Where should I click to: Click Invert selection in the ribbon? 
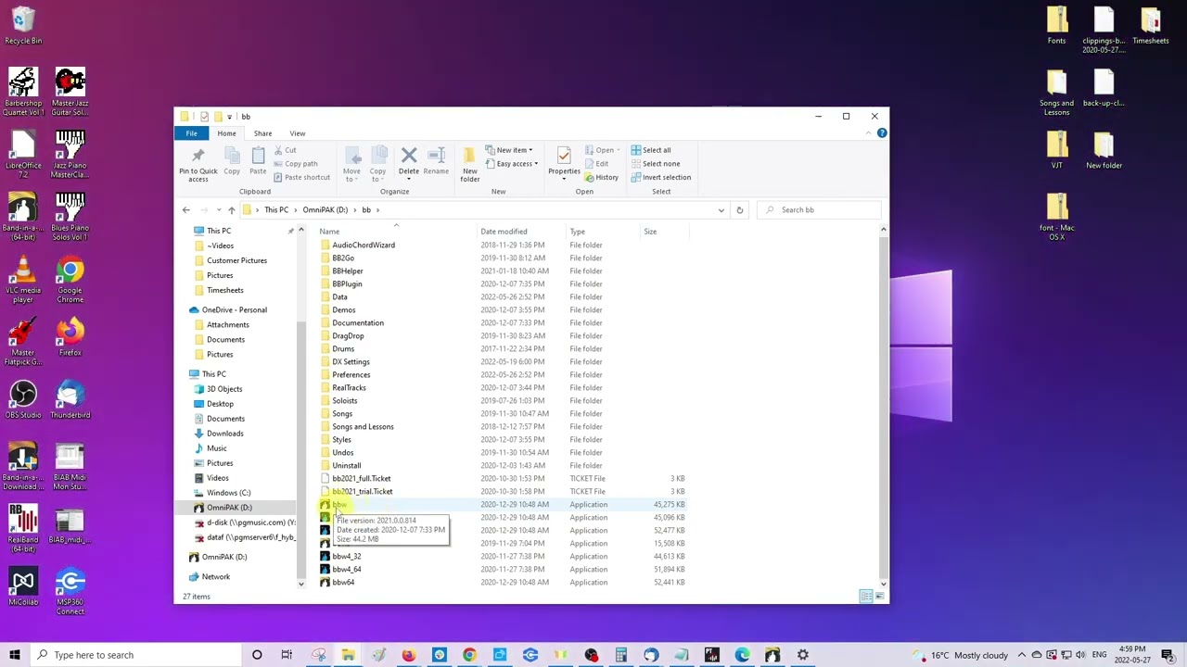coord(660,178)
